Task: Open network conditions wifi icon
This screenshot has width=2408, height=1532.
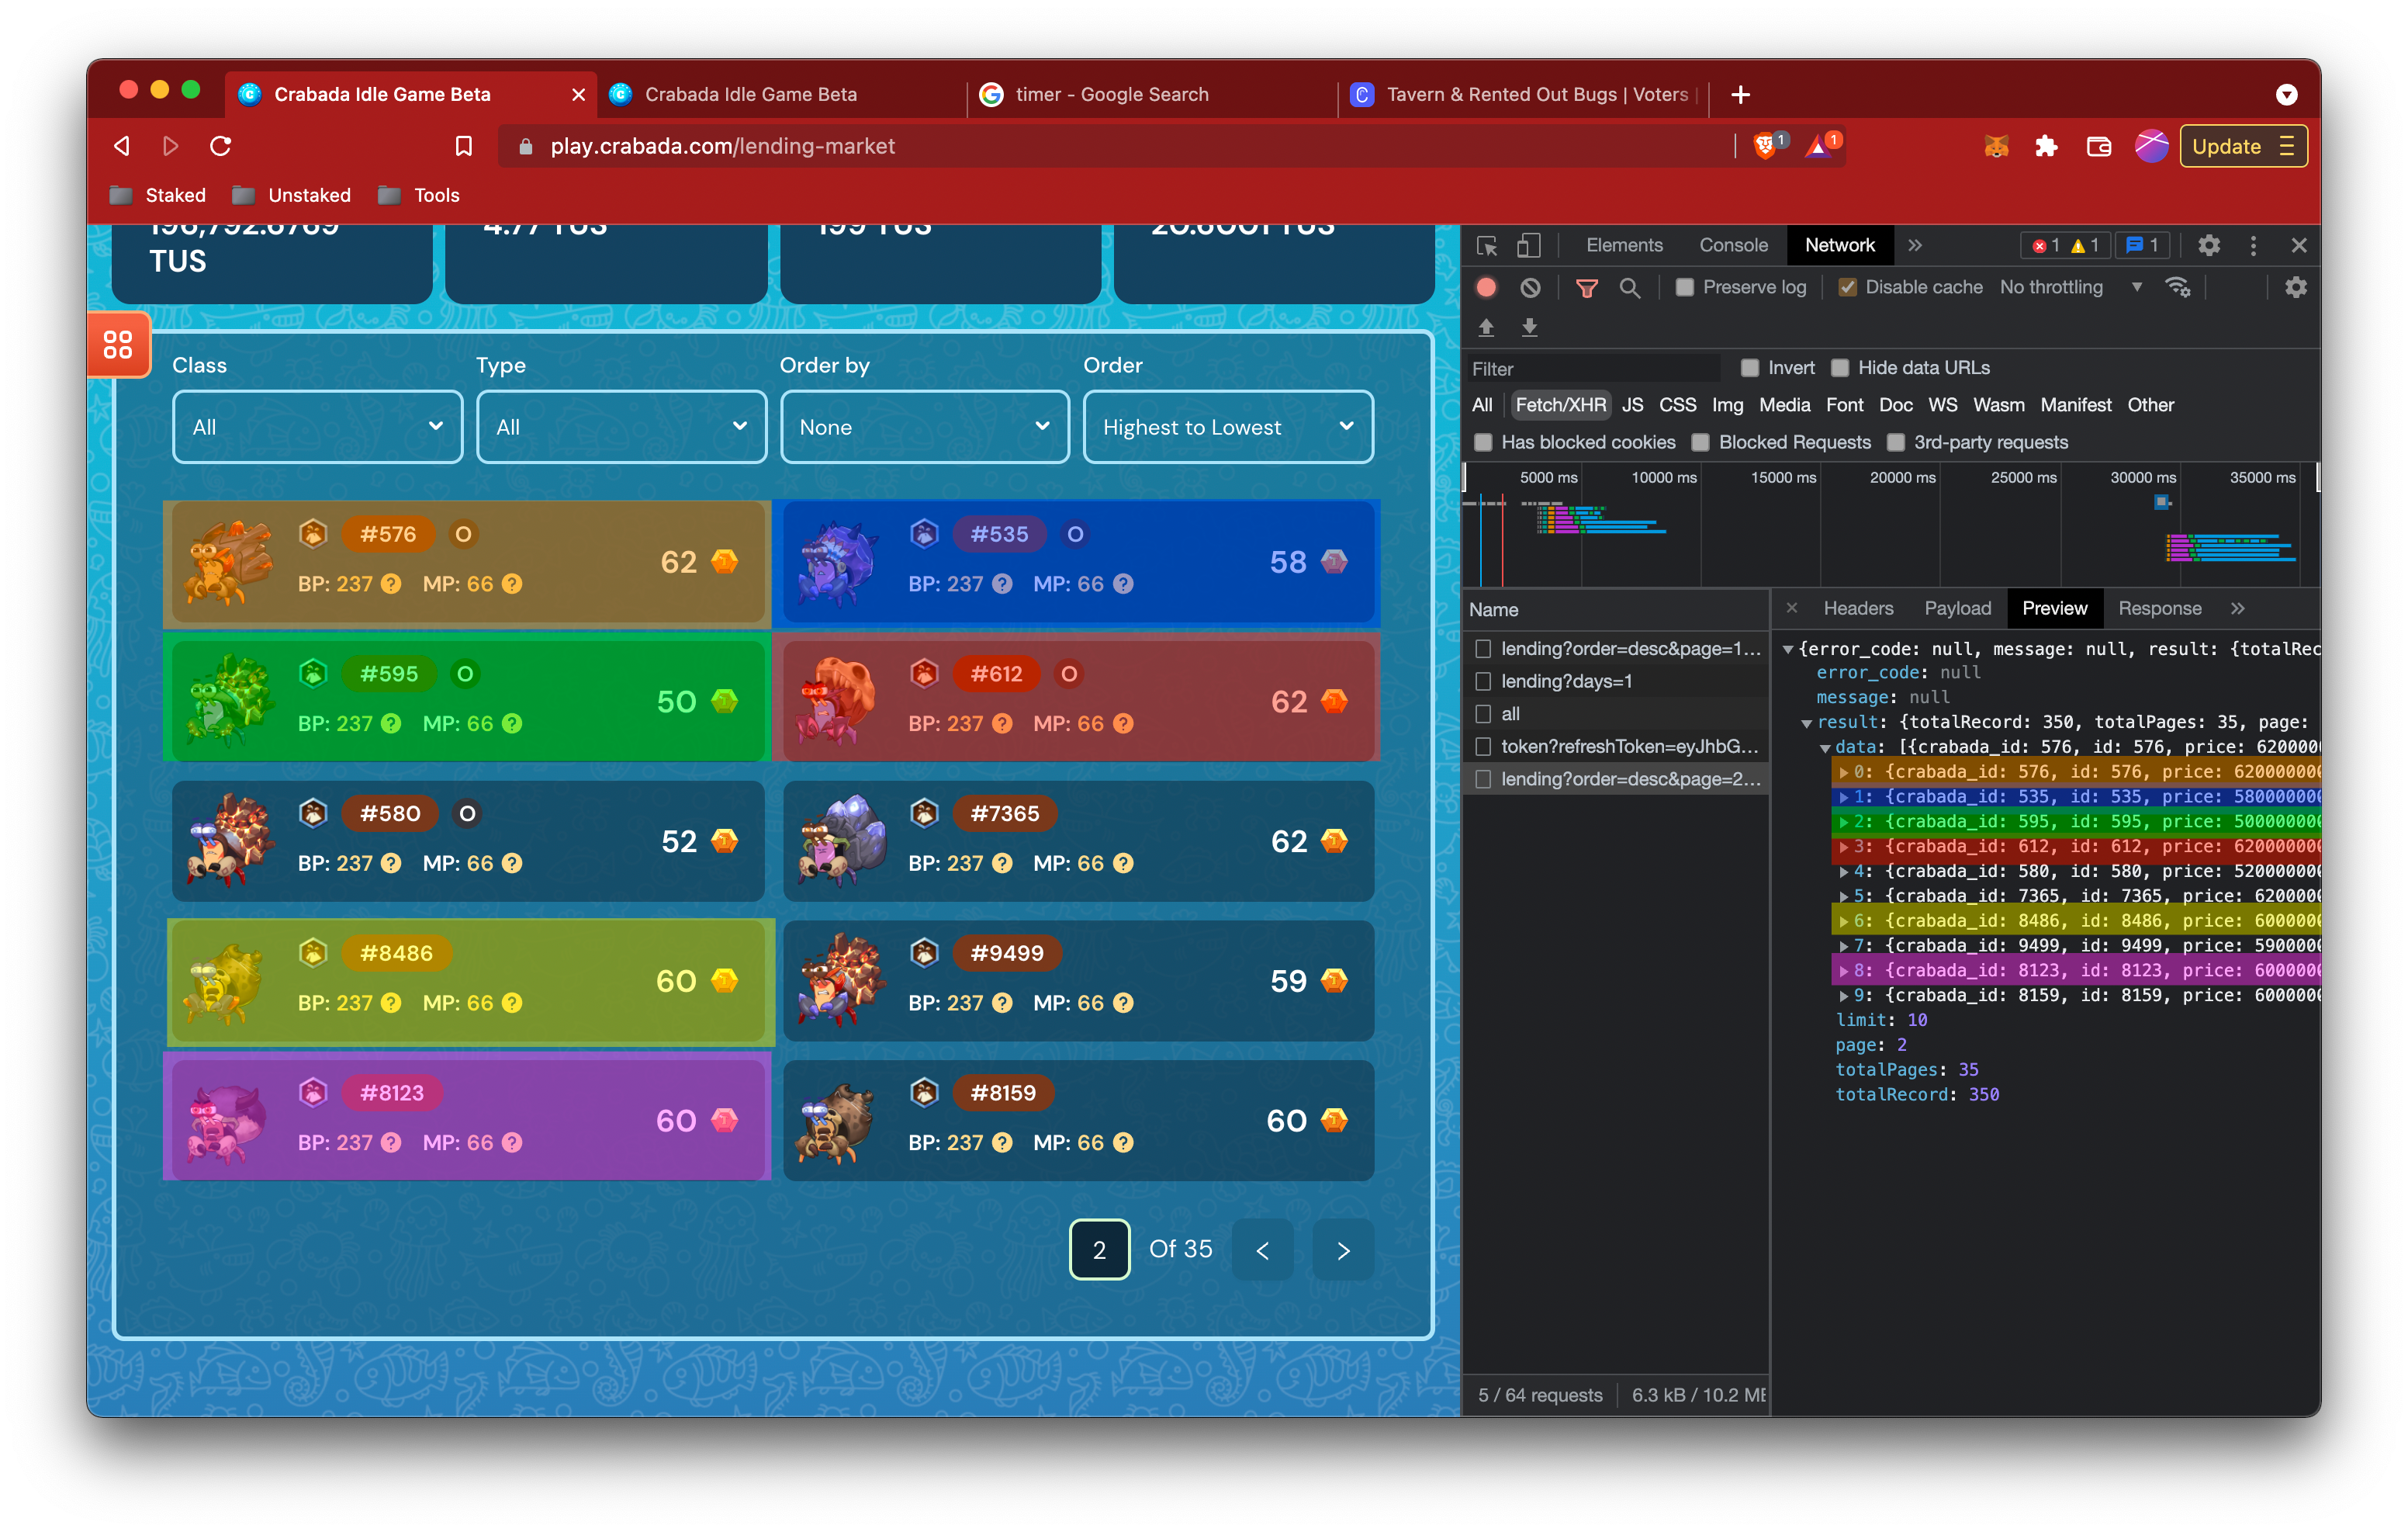Action: coord(2177,288)
